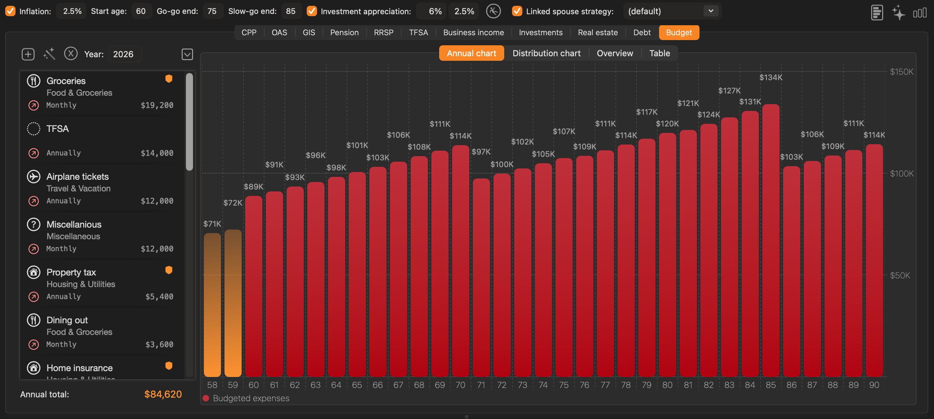Click the Miscellanious question mark icon

34,224
